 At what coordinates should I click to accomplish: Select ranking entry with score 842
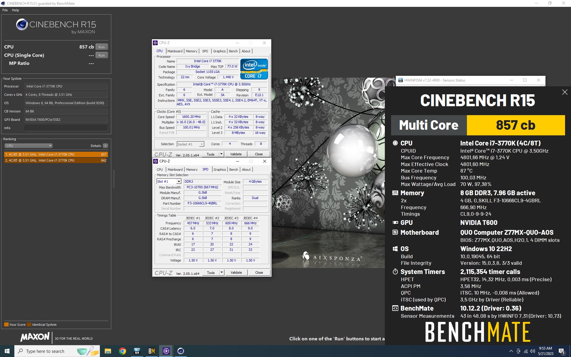click(56, 160)
